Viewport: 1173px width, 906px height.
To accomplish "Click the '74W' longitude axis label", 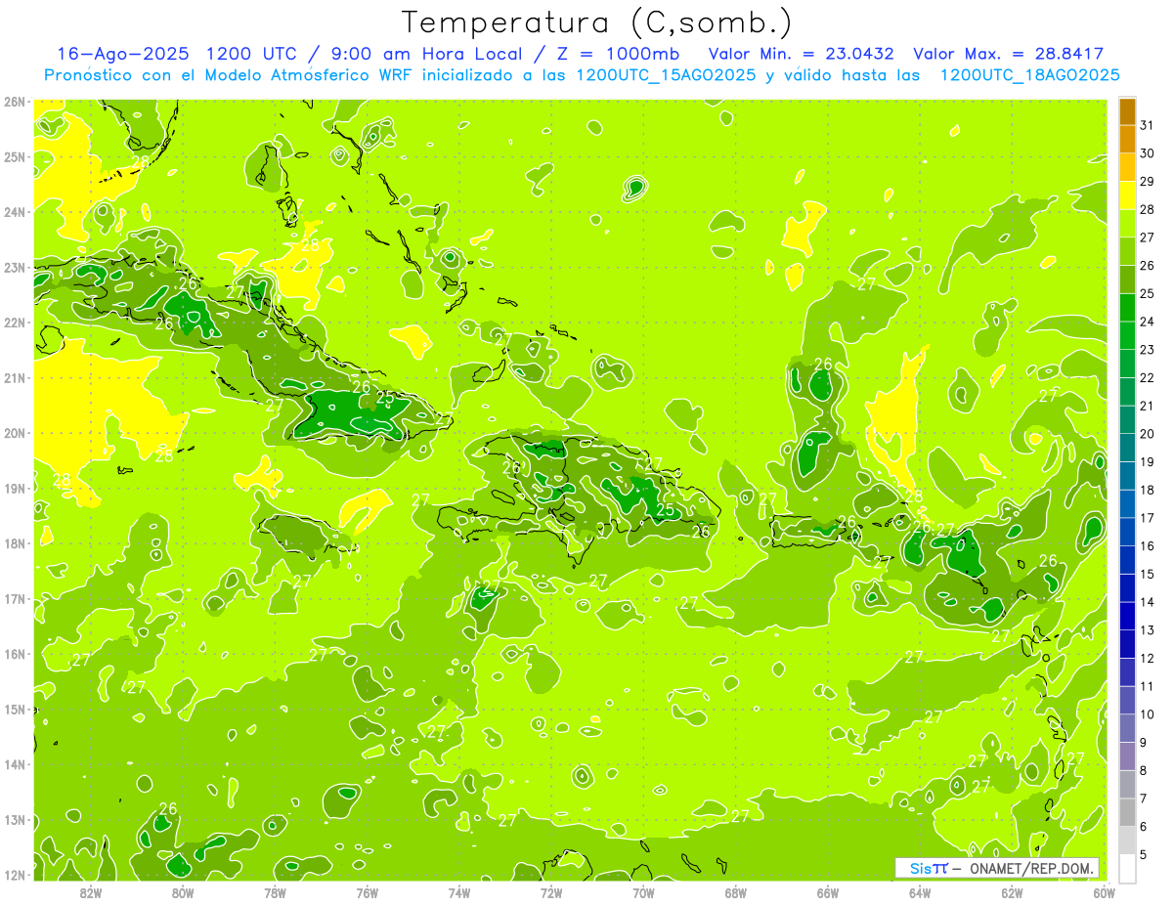I will pyautogui.click(x=459, y=891).
